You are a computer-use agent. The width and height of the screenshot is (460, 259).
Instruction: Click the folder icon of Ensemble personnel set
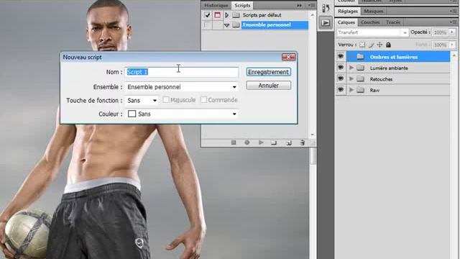[x=236, y=25]
